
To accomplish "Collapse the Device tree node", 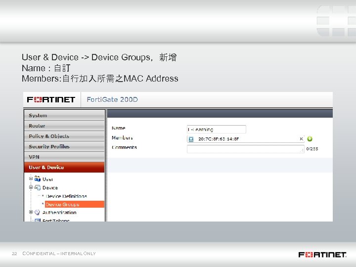I will [x=31, y=187].
